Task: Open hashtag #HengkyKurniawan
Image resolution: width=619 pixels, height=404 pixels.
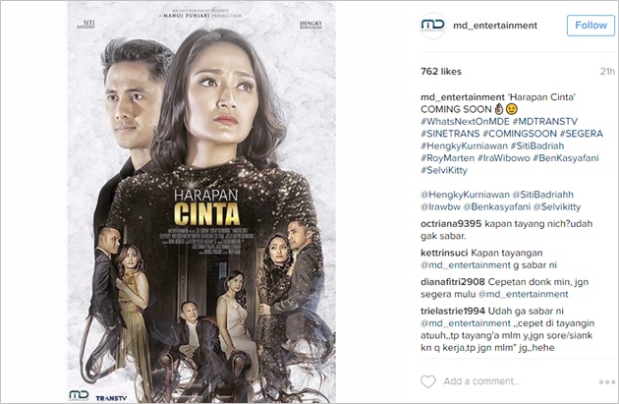Action: pyautogui.click(x=464, y=145)
